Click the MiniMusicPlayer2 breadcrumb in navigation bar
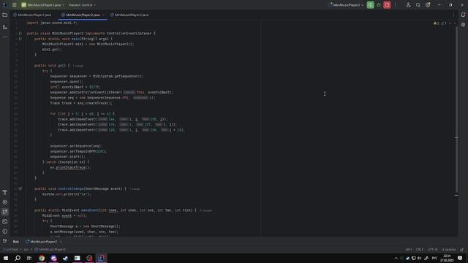This screenshot has height=263, width=468. click(x=50, y=250)
